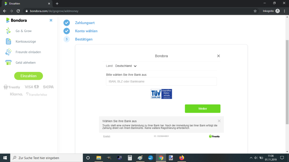Click the Windows taskbar search box
Image resolution: width=289 pixels, height=162 pixels.
point(47,158)
